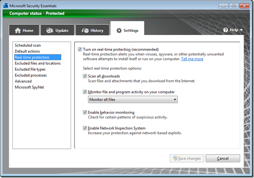This screenshot has height=178, width=254.
Task: Click the Update tab globe icon
Action: [x=50, y=31]
